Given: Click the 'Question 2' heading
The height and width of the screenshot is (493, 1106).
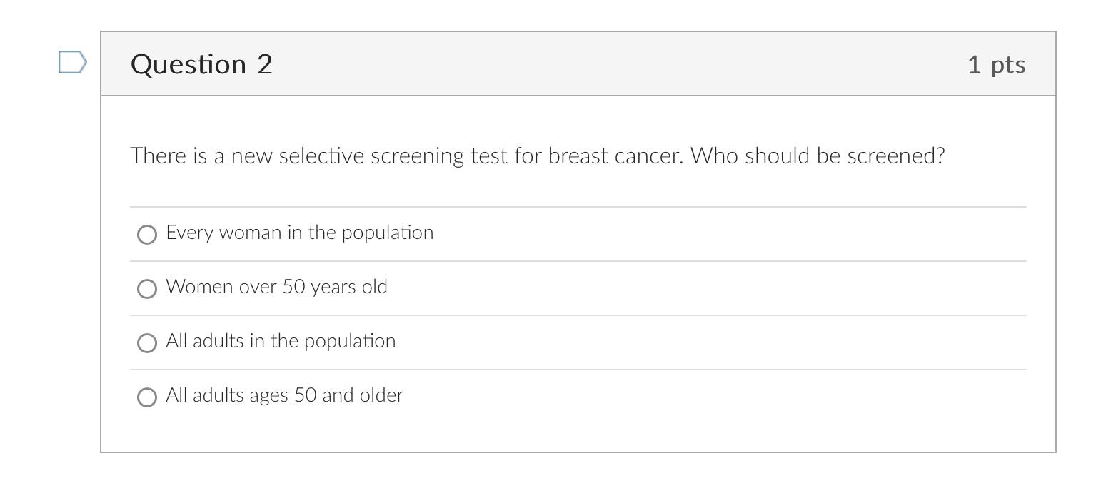Looking at the screenshot, I should (201, 64).
